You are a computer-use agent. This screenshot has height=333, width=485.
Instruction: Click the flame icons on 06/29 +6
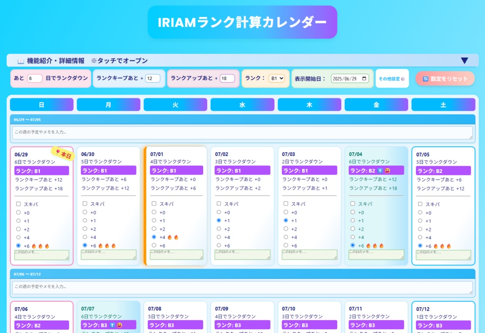41,246
